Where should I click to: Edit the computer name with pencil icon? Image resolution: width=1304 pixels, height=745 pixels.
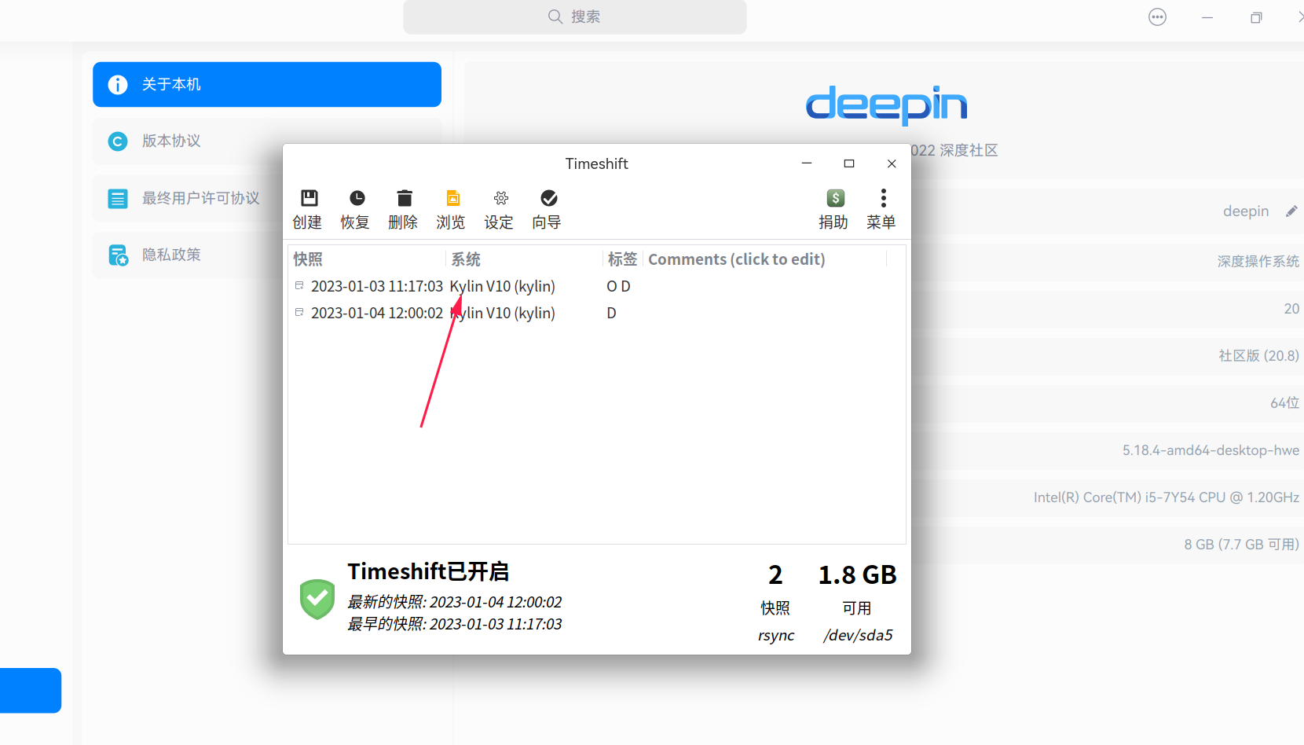pos(1291,211)
